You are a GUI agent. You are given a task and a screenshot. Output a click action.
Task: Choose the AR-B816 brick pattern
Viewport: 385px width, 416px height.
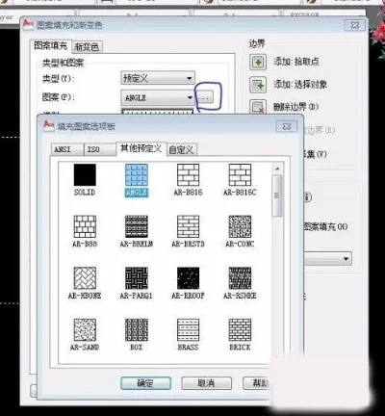tap(188, 175)
